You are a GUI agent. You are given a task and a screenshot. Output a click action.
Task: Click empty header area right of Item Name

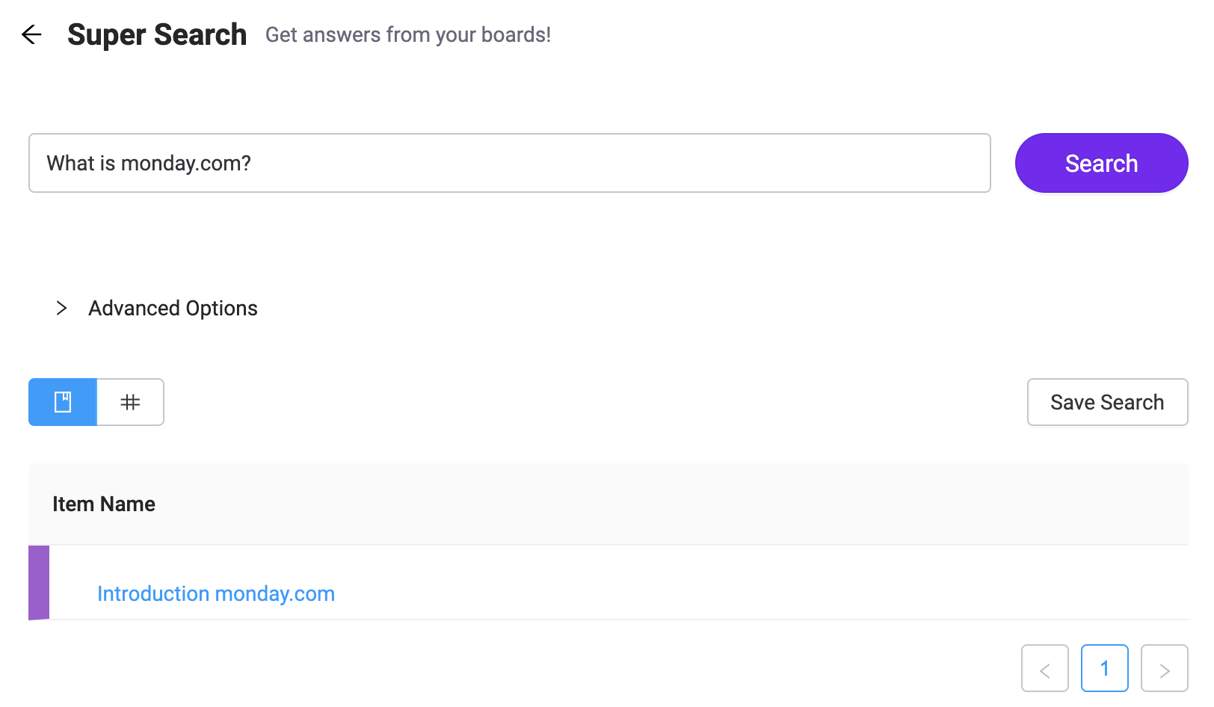(x=673, y=504)
